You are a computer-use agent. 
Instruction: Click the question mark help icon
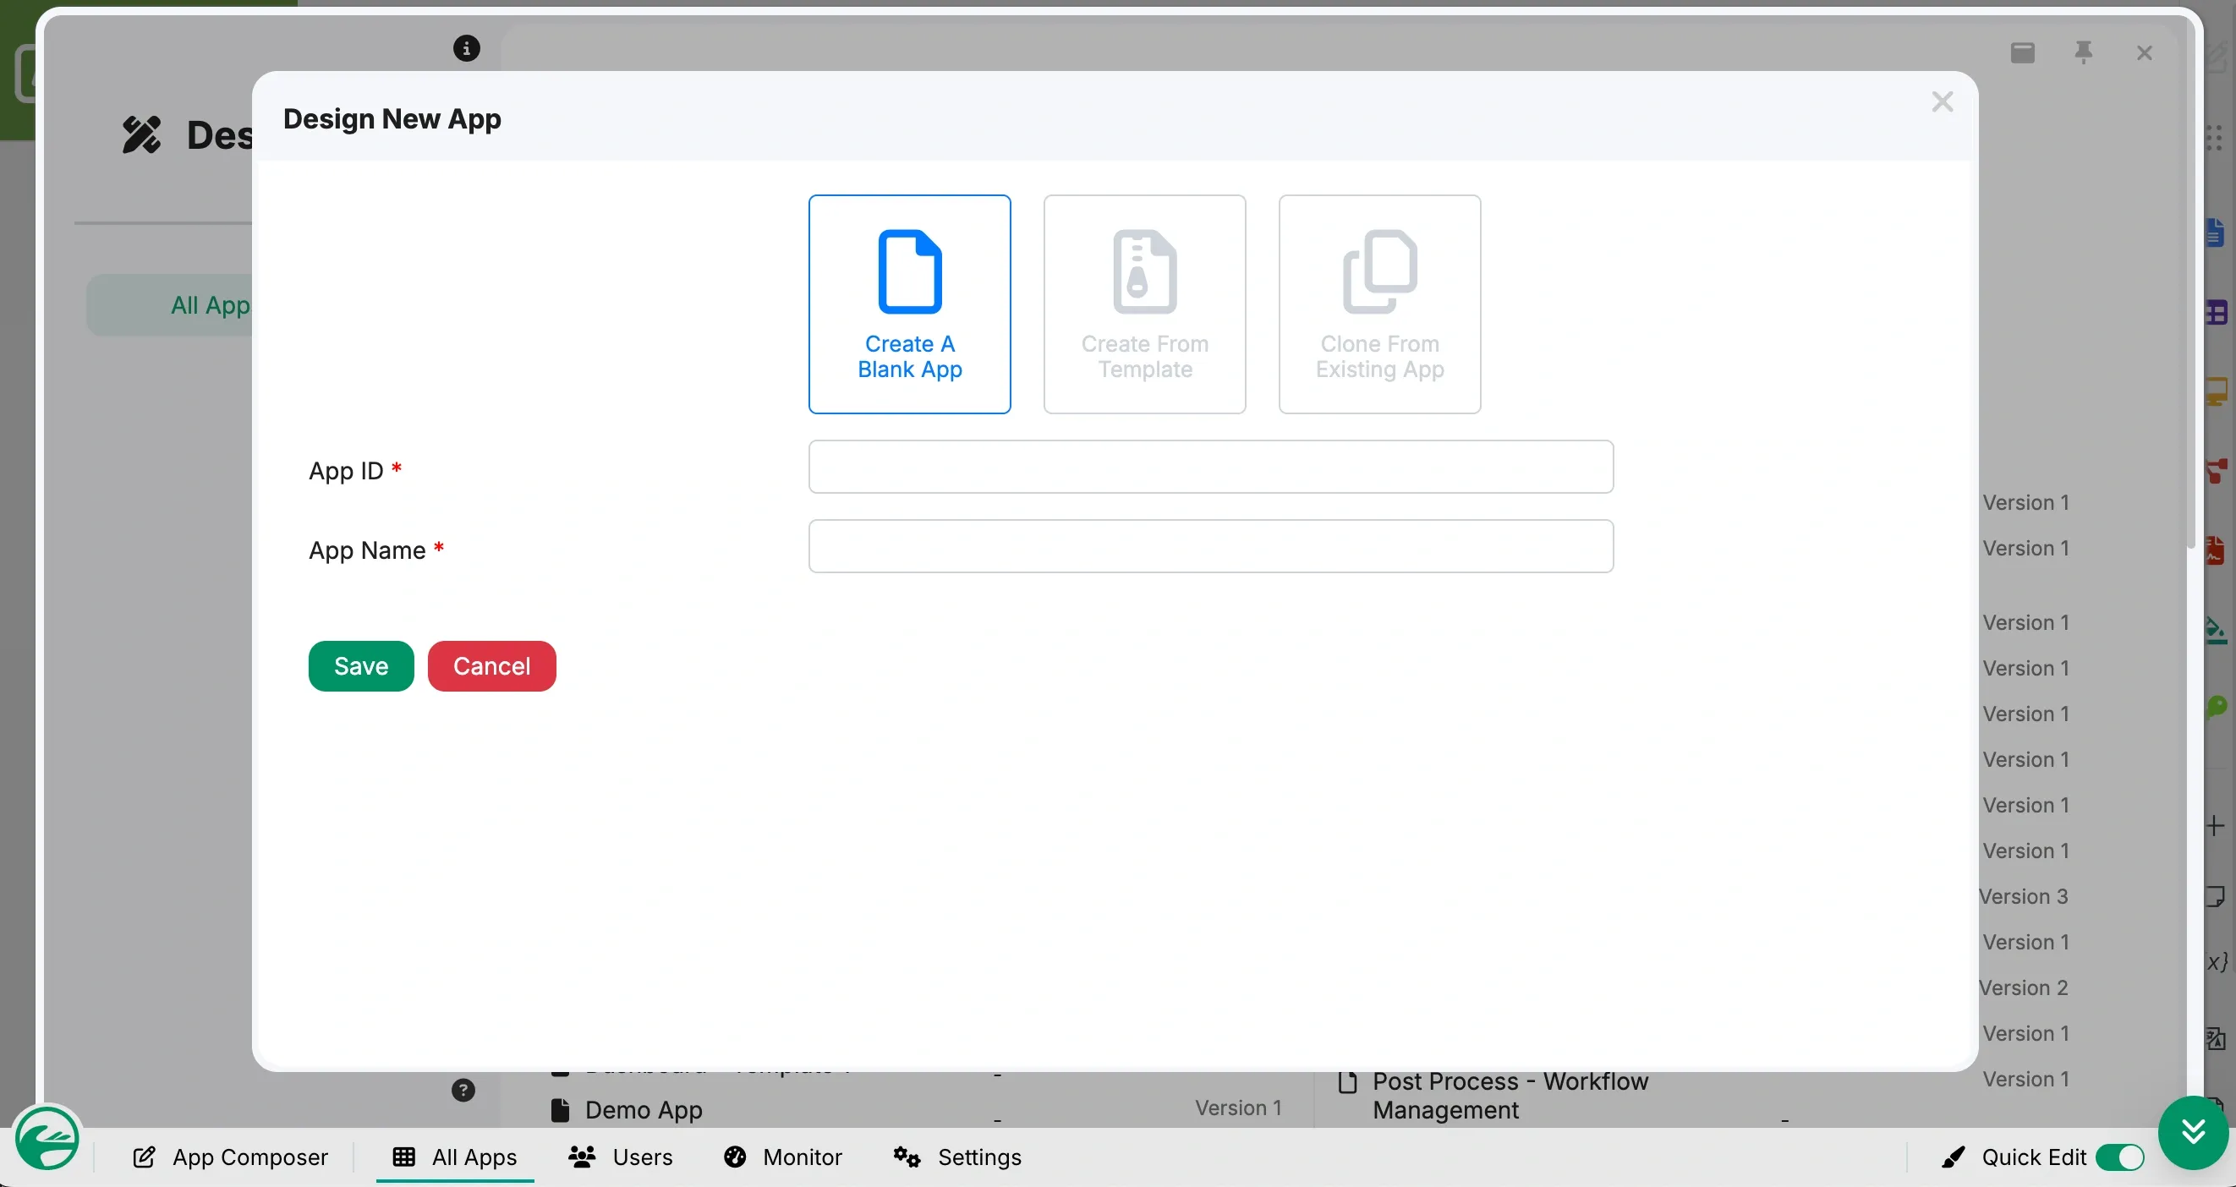coord(463,1090)
